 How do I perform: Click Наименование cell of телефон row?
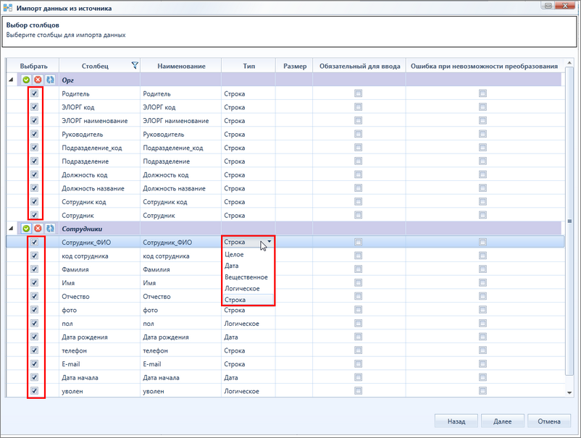pyautogui.click(x=181, y=350)
